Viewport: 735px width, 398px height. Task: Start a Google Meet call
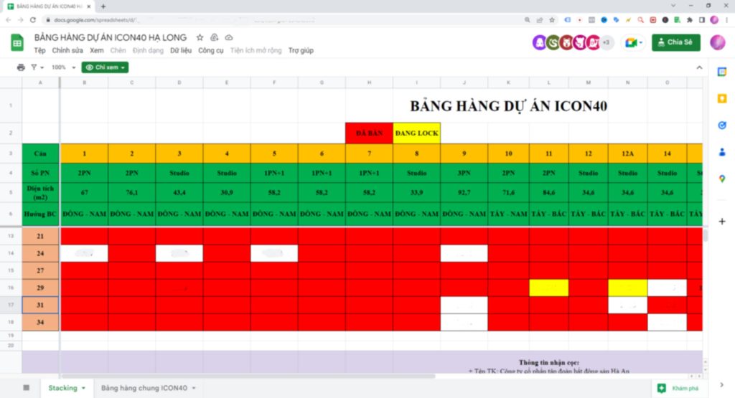(x=631, y=42)
